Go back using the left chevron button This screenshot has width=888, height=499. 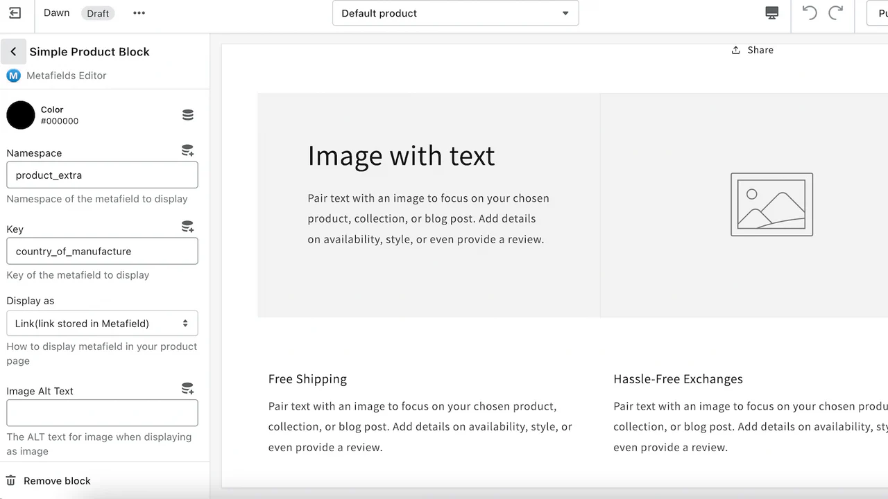pos(13,52)
